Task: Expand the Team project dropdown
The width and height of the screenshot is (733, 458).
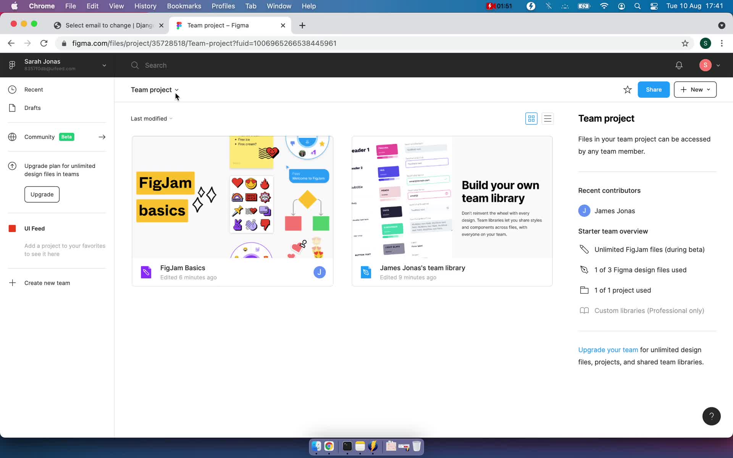Action: point(177,90)
